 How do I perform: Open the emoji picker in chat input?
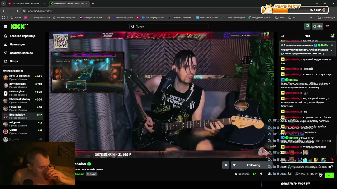329,167
